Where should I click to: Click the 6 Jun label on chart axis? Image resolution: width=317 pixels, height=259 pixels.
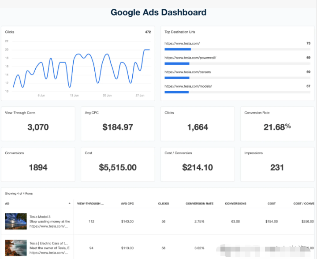[x=41, y=95]
